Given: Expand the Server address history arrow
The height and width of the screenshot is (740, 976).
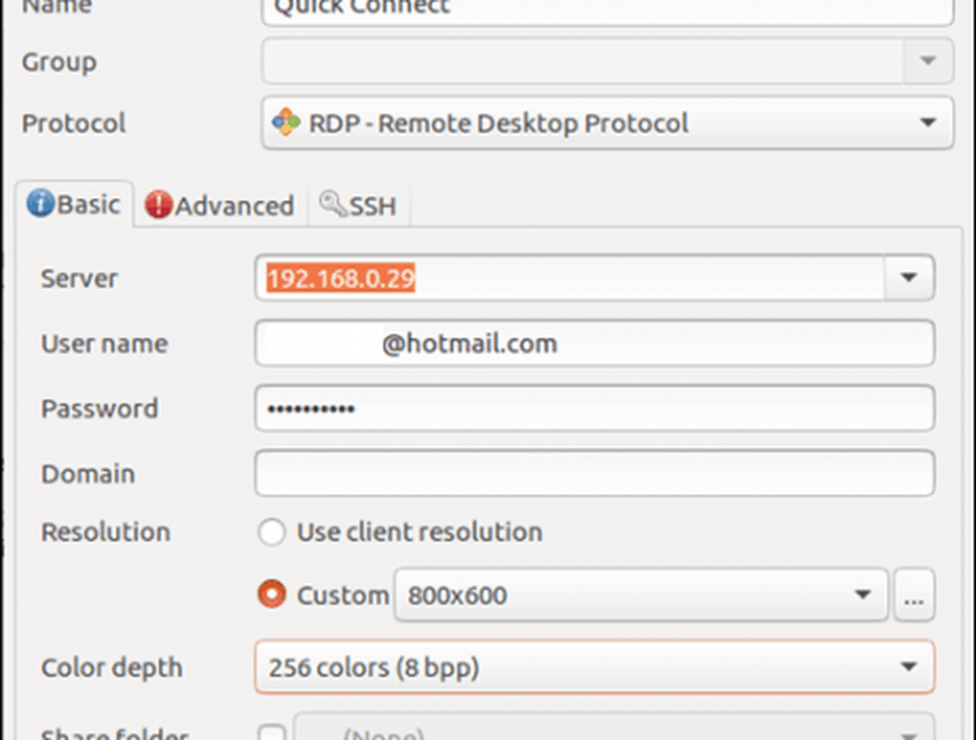Looking at the screenshot, I should [x=909, y=278].
